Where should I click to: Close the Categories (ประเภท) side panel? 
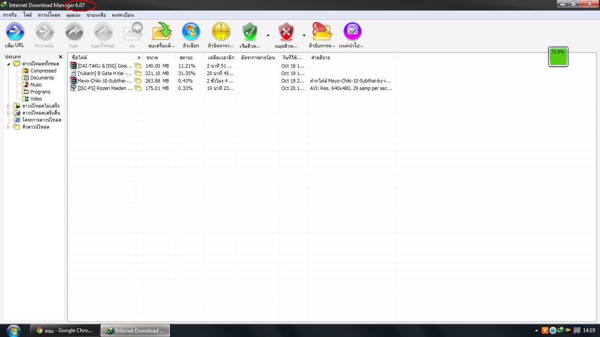point(61,57)
